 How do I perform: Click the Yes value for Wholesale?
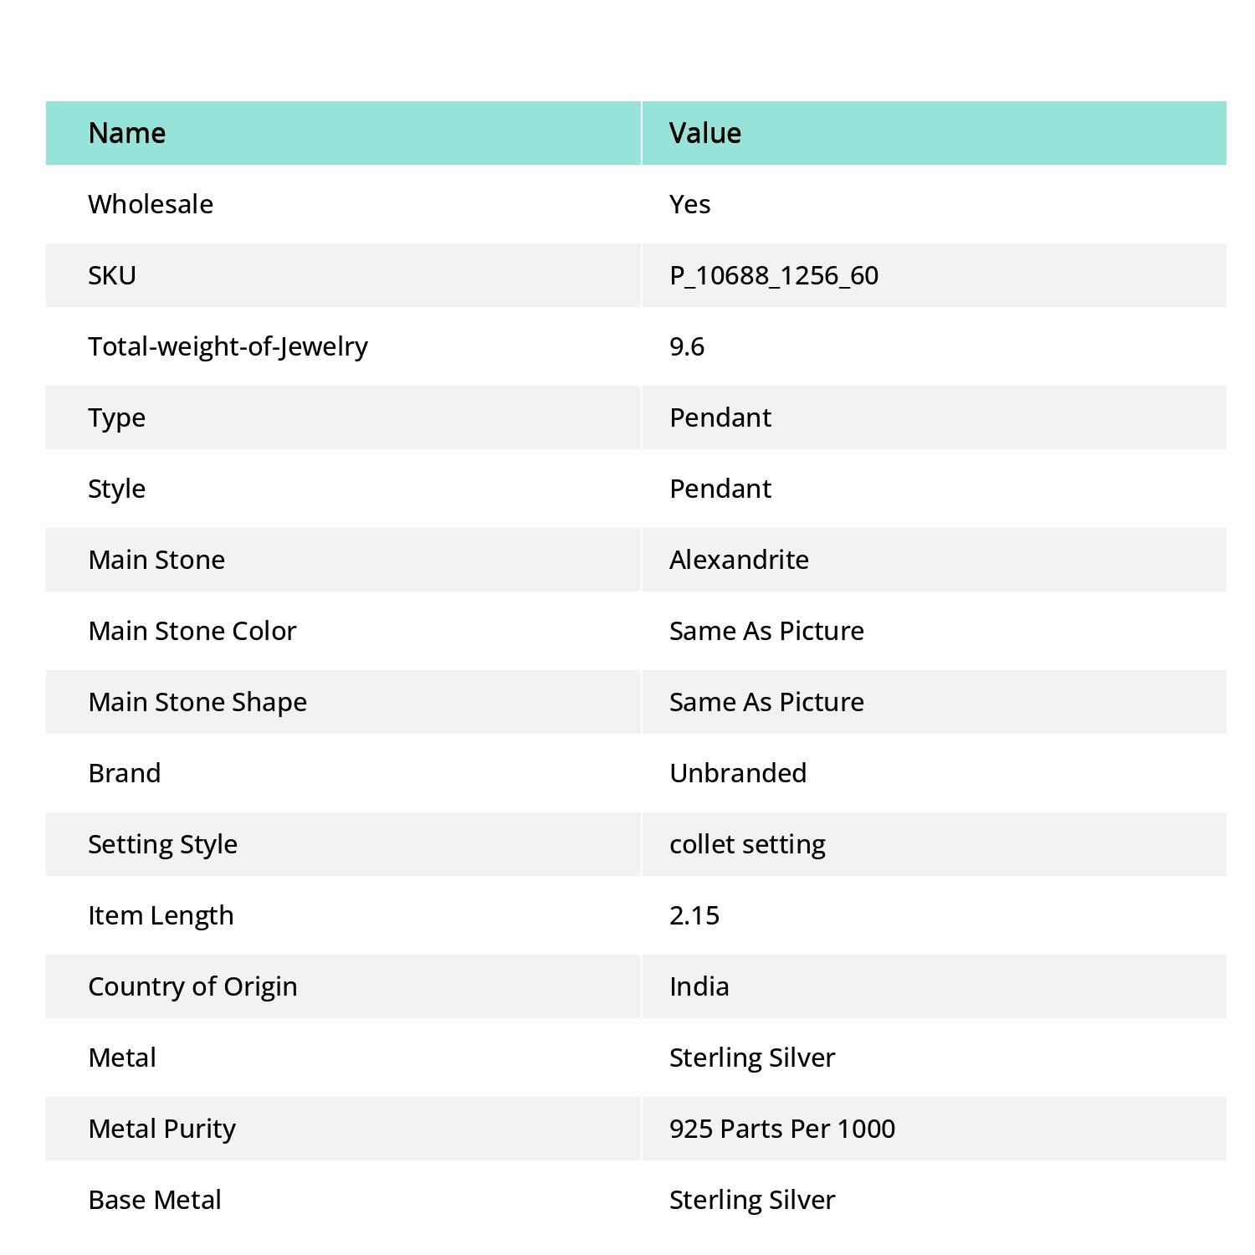tap(690, 204)
